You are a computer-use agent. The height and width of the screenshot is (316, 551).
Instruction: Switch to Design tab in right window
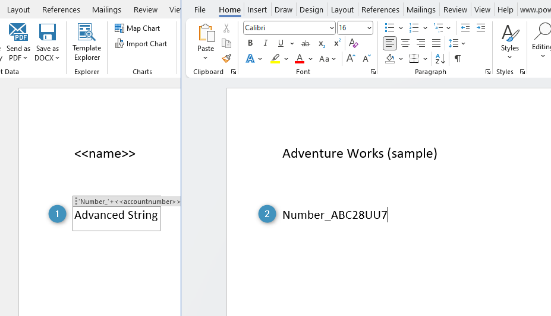pyautogui.click(x=311, y=10)
